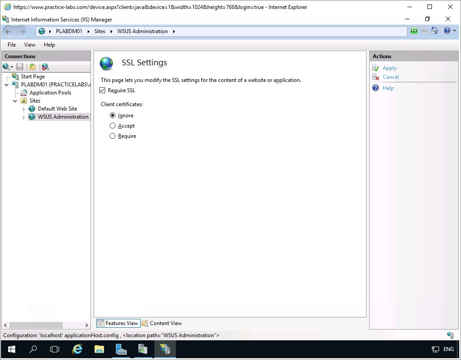This screenshot has width=461, height=360.
Task: Open the File menu
Action: click(12, 45)
